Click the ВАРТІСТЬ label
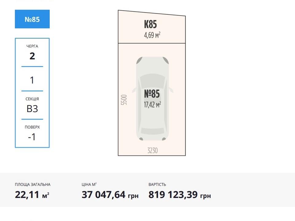 coord(157,184)
